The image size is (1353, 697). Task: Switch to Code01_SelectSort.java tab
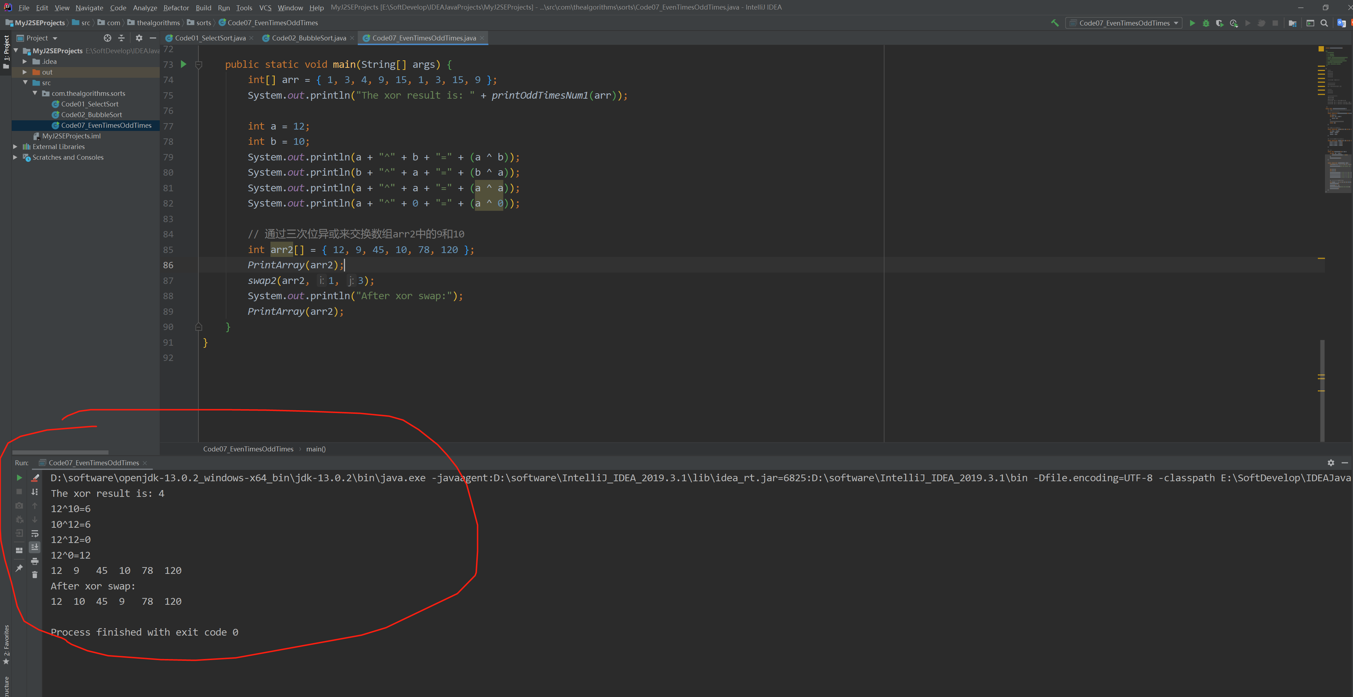coord(209,38)
